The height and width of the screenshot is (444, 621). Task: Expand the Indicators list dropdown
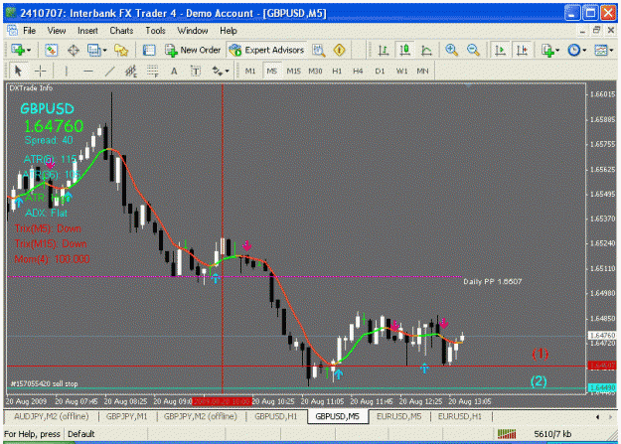[x=557, y=51]
